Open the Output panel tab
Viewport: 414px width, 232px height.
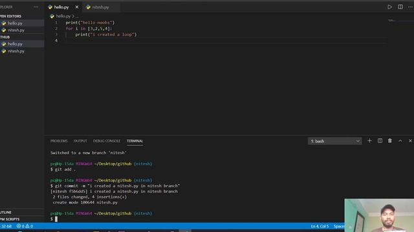pos(80,141)
